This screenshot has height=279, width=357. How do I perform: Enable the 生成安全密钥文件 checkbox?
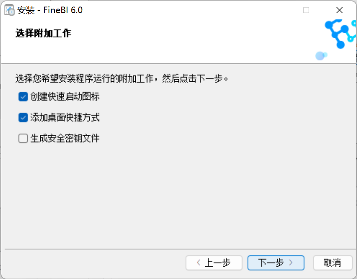coord(23,138)
